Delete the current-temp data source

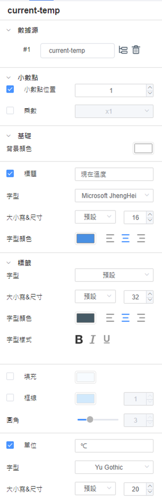(136, 50)
